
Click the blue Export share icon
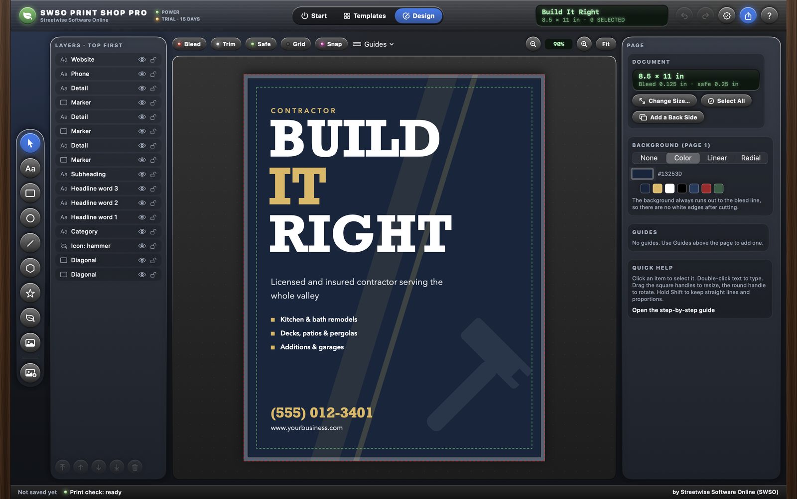[x=748, y=15]
